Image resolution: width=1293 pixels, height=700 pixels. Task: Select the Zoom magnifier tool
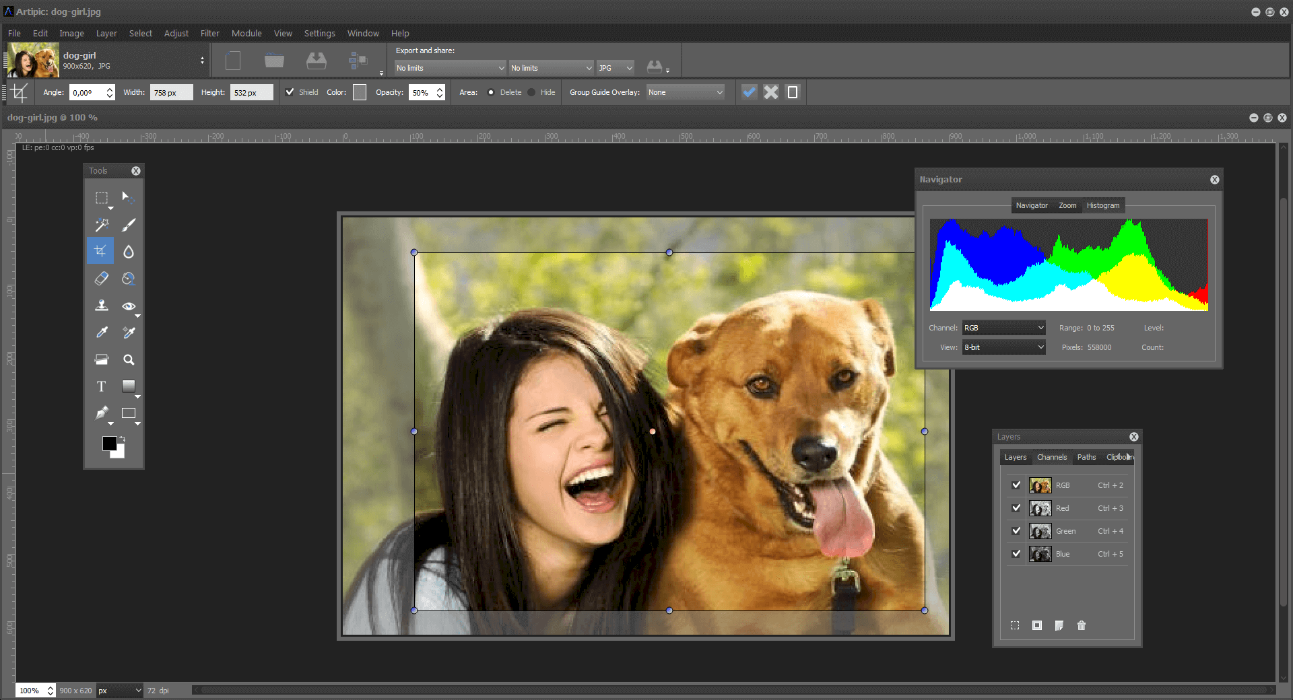point(129,359)
